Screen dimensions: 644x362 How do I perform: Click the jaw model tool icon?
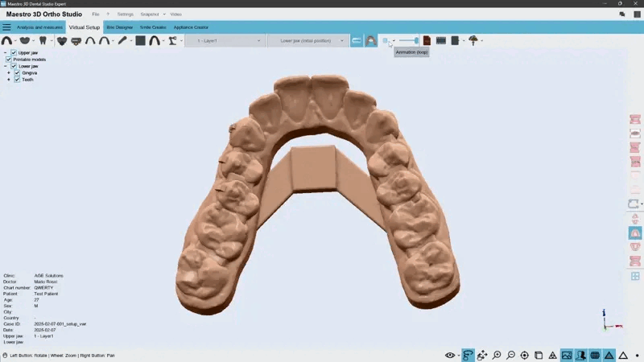pyautogui.click(x=25, y=41)
